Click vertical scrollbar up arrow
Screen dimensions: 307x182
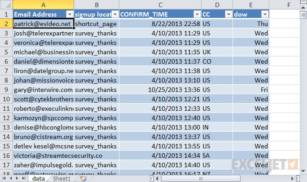(303, 8)
